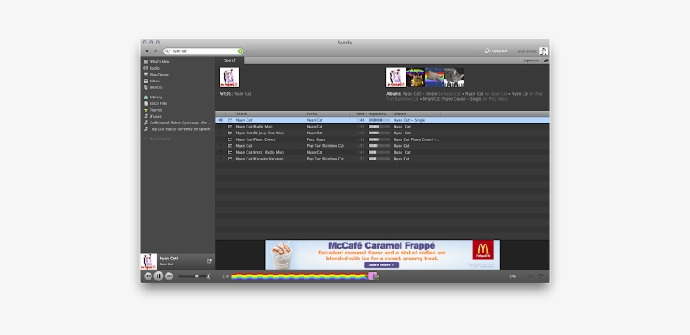The height and width of the screenshot is (335, 690).
Task: Share Nyan Cat (Radio Mix) track
Action: tap(230, 127)
